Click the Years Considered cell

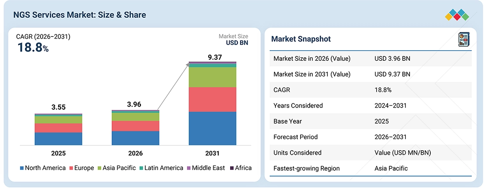point(298,106)
